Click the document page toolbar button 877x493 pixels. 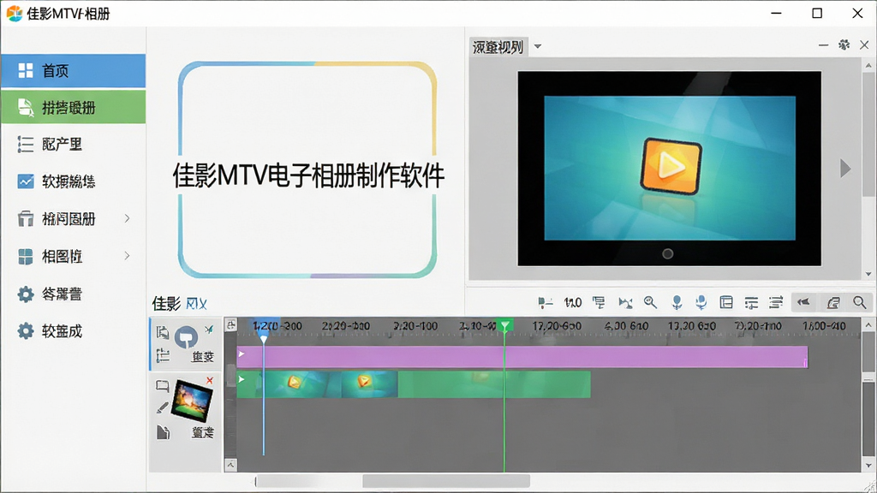pyautogui.click(x=833, y=302)
